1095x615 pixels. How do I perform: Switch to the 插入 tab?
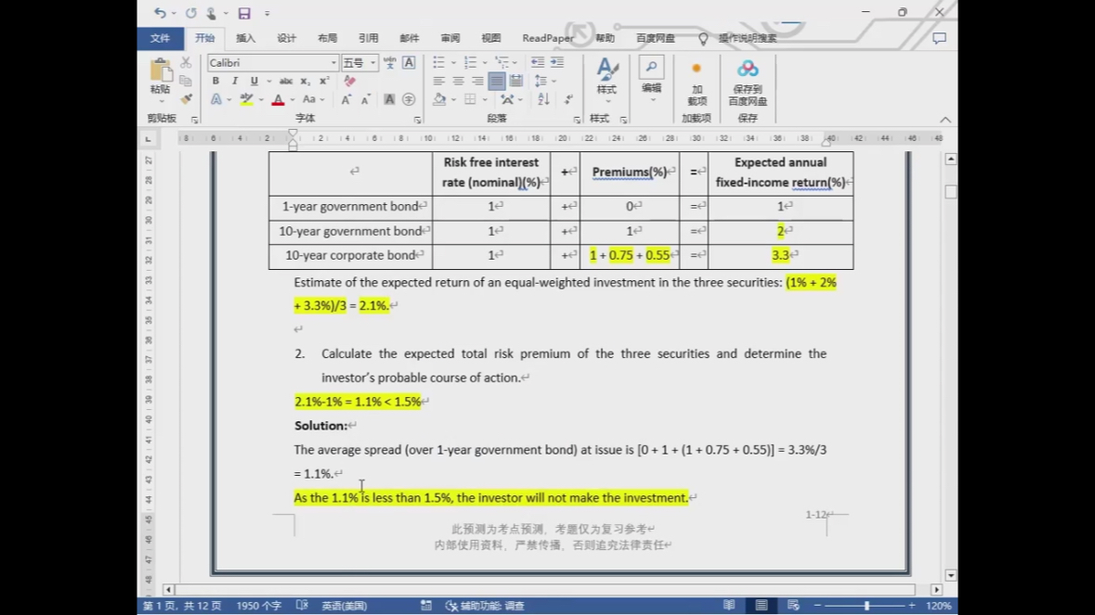[246, 38]
